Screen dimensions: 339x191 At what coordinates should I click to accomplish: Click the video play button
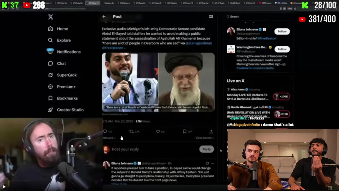tap(4, 187)
